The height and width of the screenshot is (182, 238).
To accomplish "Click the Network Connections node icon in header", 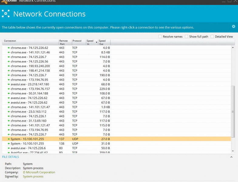I will point(5,14).
